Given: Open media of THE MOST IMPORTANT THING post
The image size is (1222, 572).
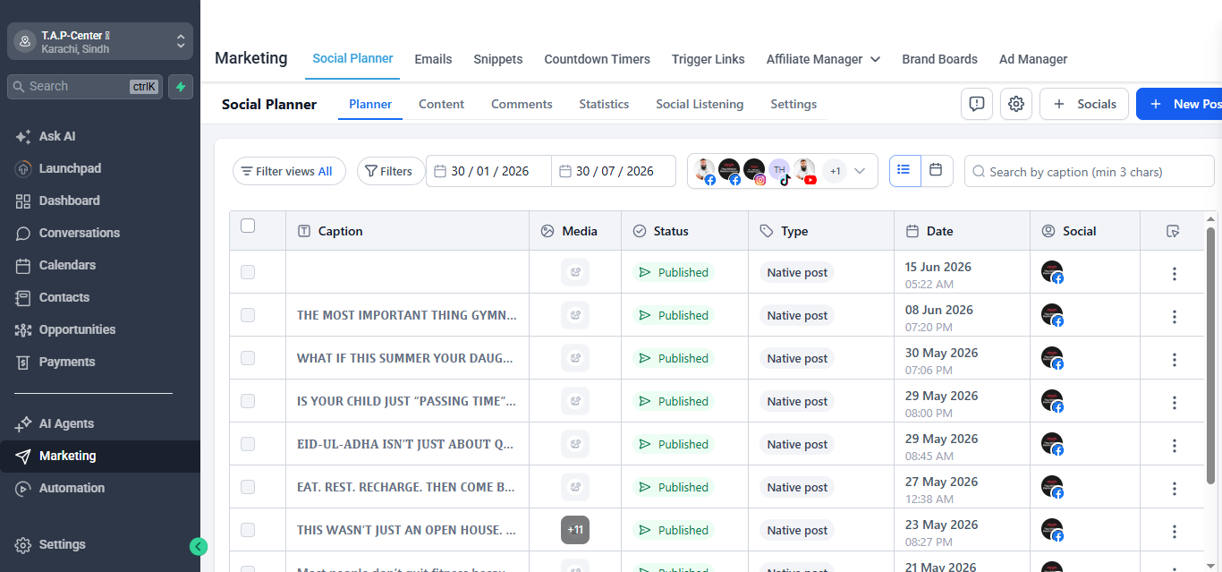Looking at the screenshot, I should tap(575, 315).
